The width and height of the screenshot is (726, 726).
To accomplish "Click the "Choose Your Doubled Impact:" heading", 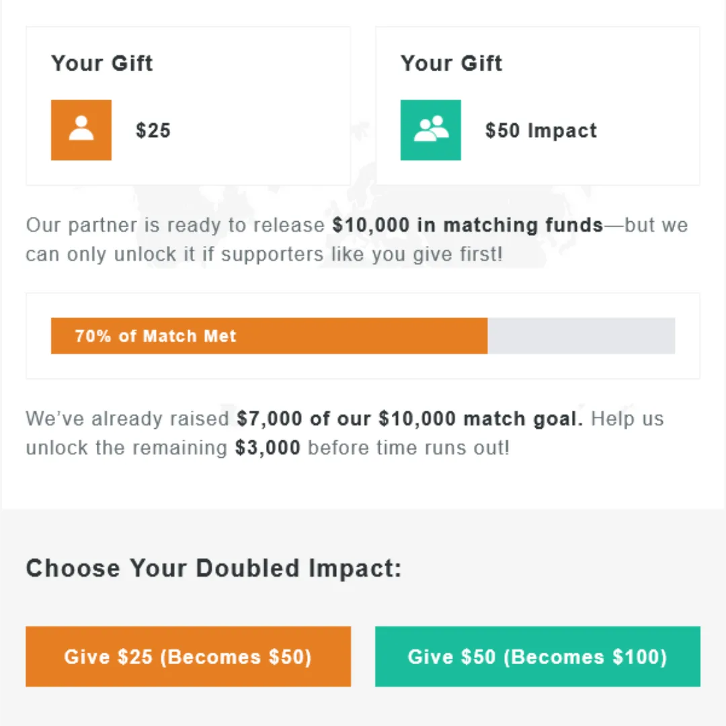I will [x=214, y=569].
